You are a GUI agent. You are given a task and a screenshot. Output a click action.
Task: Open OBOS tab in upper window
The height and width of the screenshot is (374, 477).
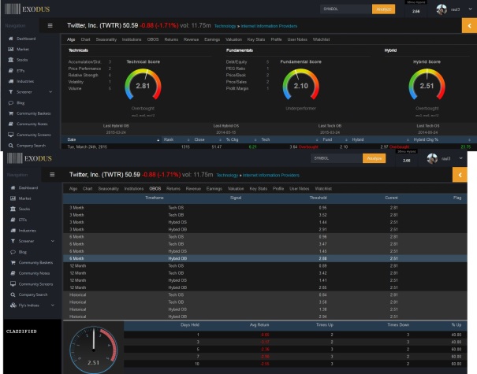(x=153, y=39)
